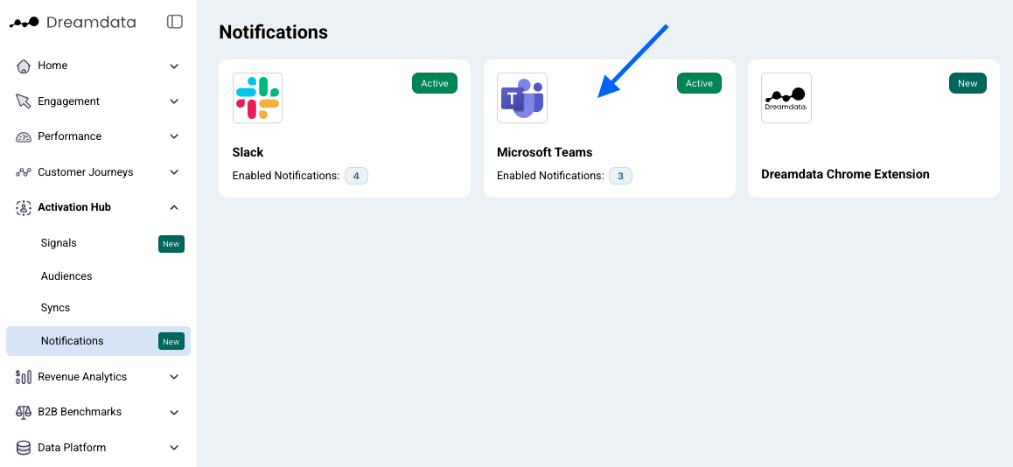Click the Revenue Analytics bar chart icon
The height and width of the screenshot is (467, 1013).
point(24,377)
